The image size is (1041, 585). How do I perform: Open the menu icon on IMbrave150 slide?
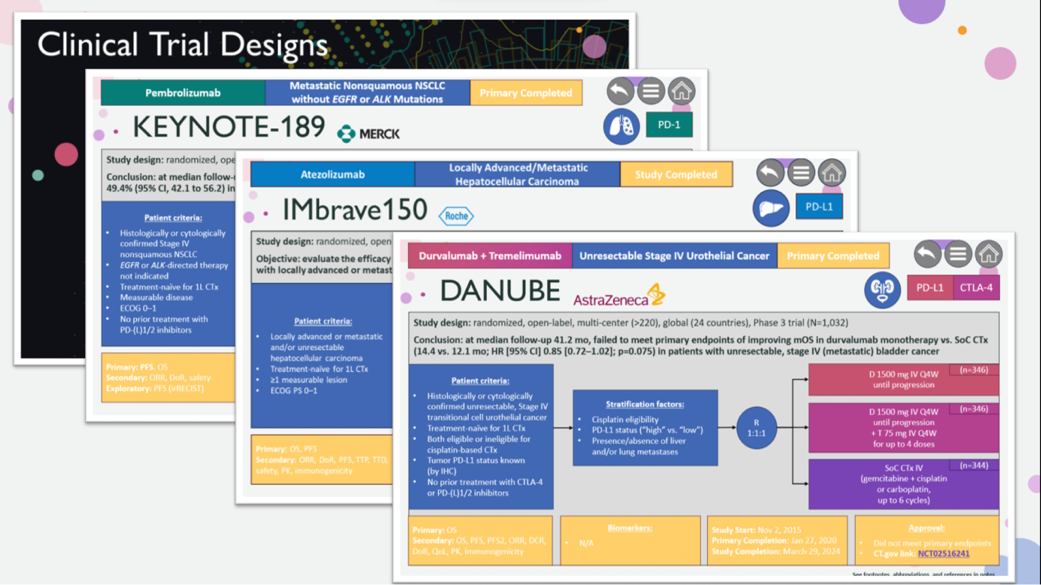[x=801, y=173]
